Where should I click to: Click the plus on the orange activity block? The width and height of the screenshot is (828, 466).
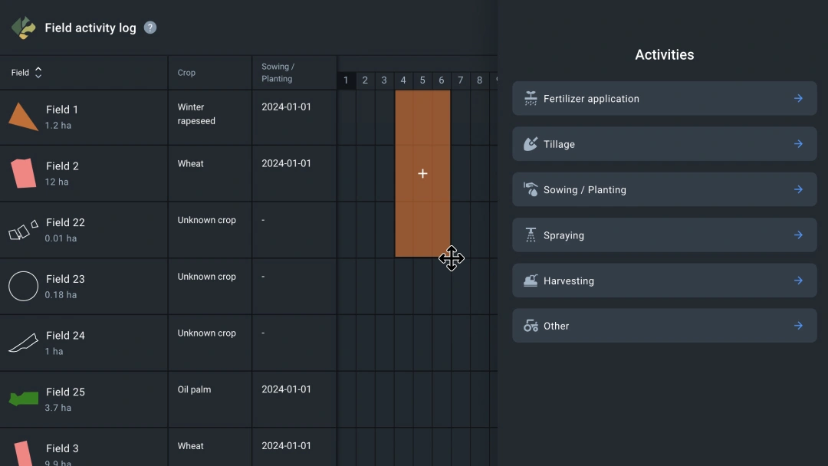click(422, 174)
